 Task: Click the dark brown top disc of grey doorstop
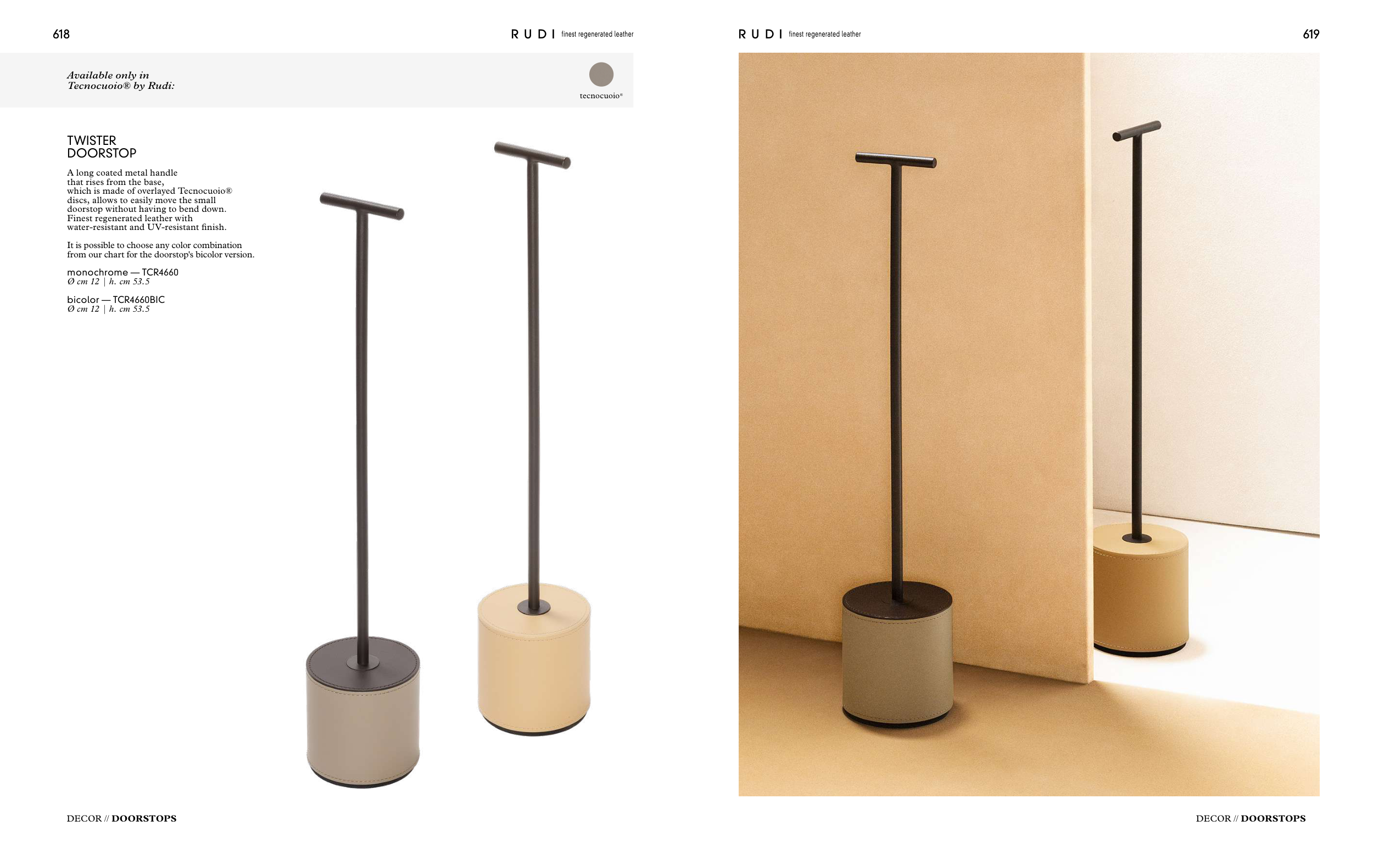coord(363,661)
